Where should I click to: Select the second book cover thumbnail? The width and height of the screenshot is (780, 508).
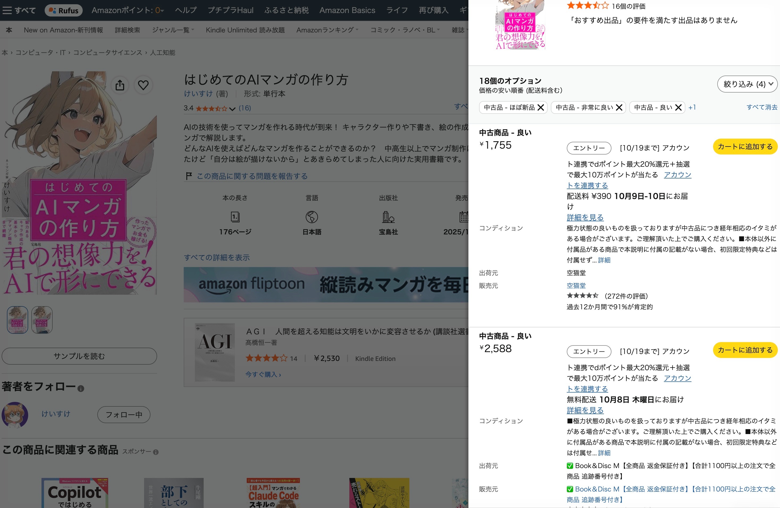point(42,320)
